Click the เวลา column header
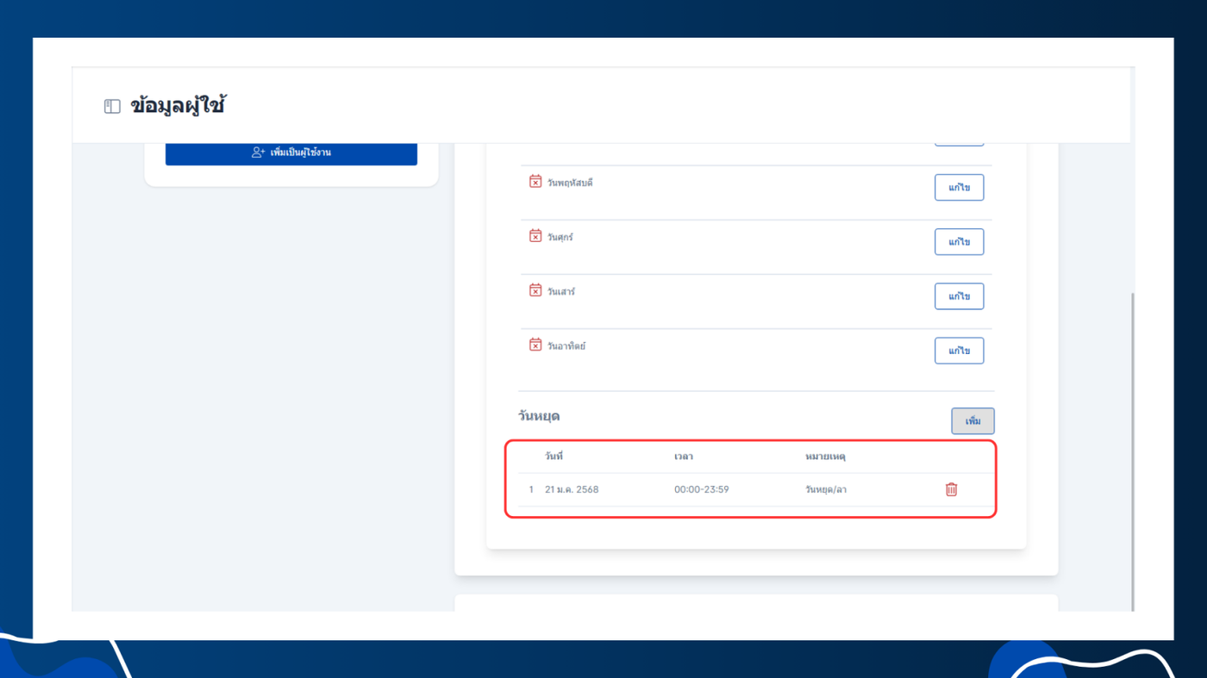1207x678 pixels. coord(684,457)
